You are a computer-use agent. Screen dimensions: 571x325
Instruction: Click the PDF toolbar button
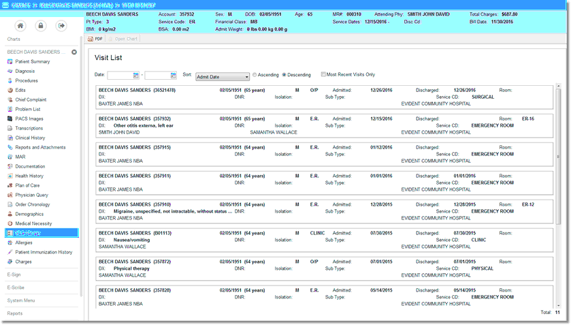pos(95,39)
